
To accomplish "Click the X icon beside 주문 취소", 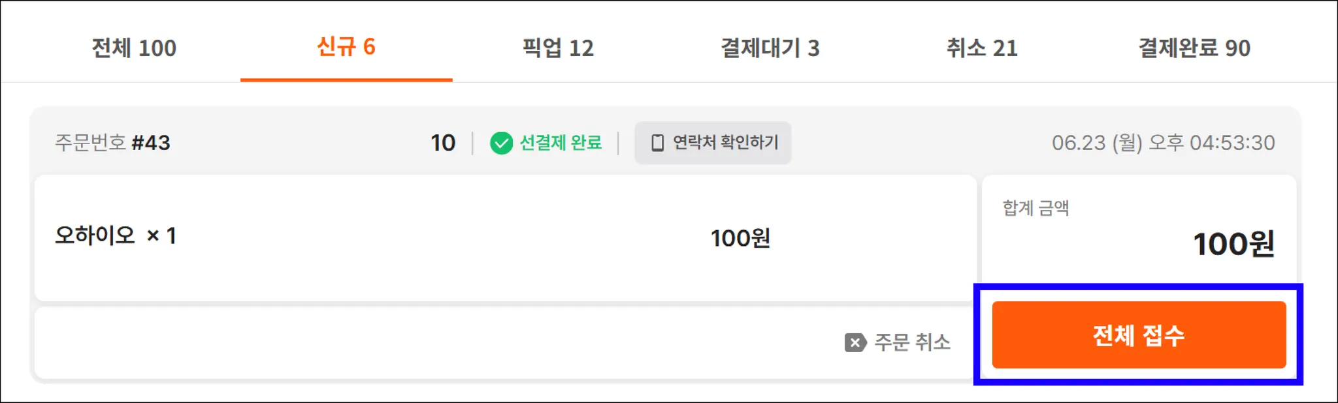I will coord(855,342).
